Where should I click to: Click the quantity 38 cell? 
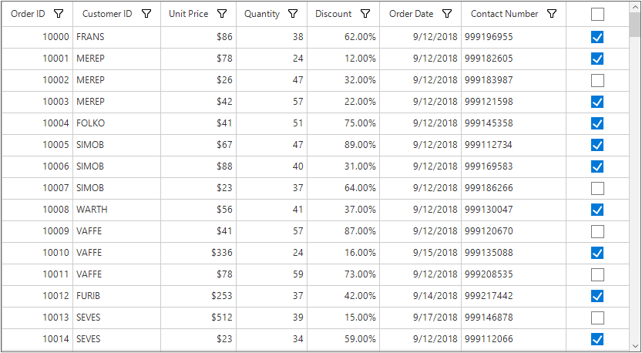272,37
